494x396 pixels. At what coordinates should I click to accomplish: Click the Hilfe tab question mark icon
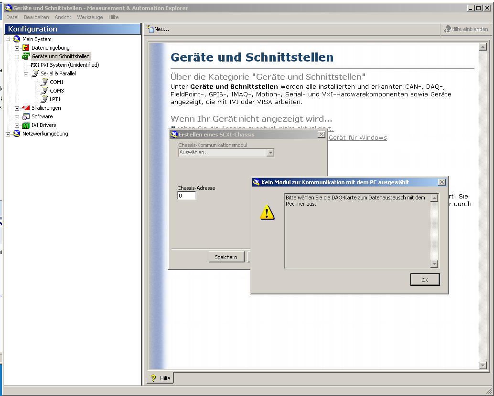click(x=153, y=378)
